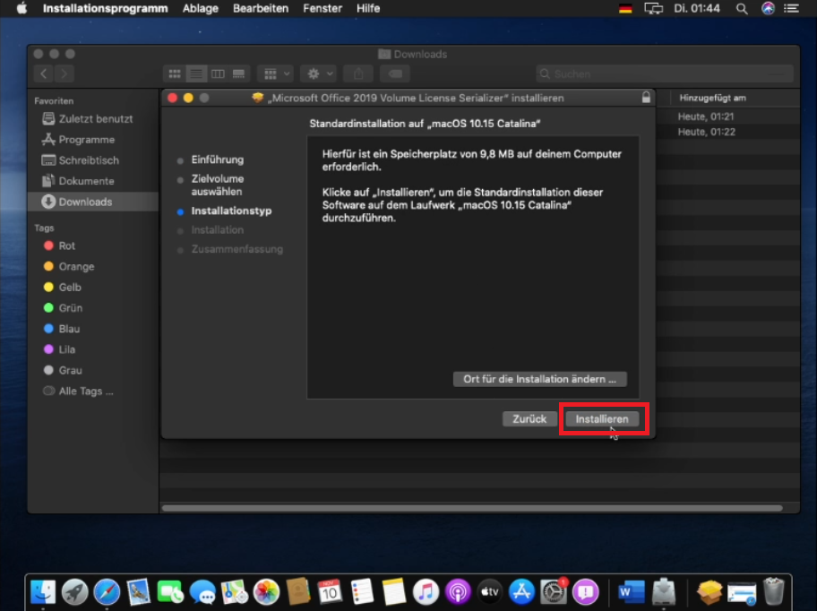Screen dimensions: 817x611
Task: Open the Ablage menu
Action: [200, 8]
